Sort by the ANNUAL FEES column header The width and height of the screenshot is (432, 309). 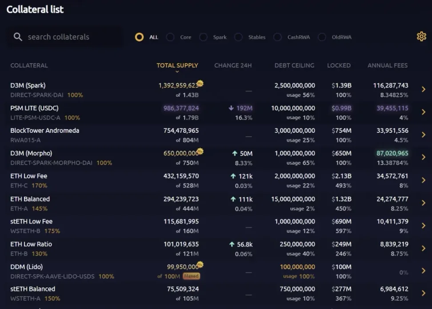[x=387, y=65]
